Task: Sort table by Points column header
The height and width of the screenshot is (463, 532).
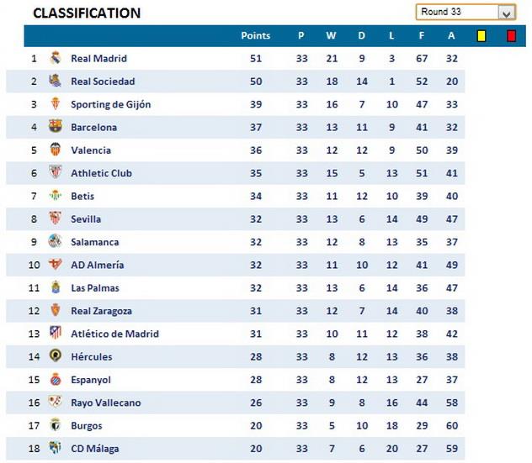Action: click(x=256, y=35)
